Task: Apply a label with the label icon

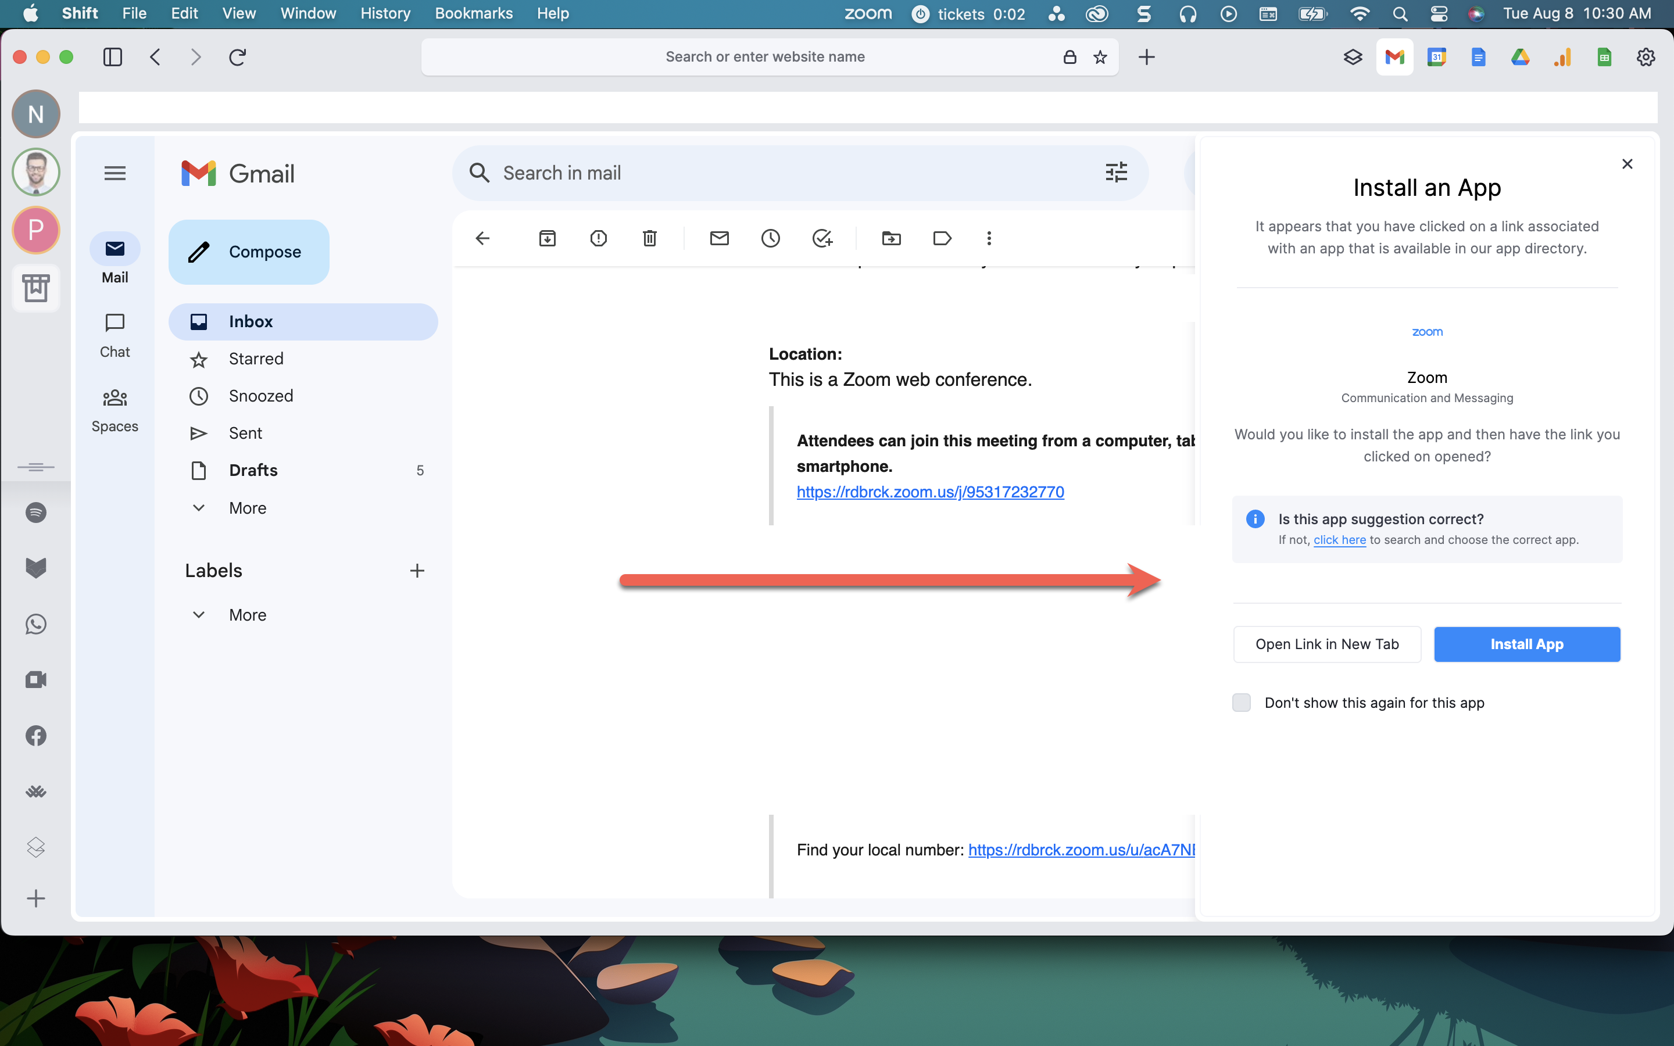Action: point(942,238)
